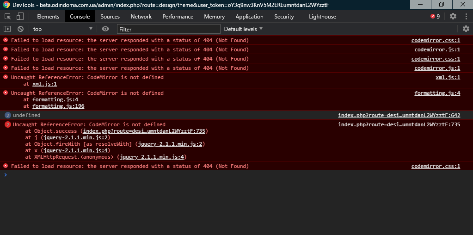Image resolution: width=473 pixels, height=235 pixels.
Task: Open the Lighthouse tab
Action: [x=322, y=16]
